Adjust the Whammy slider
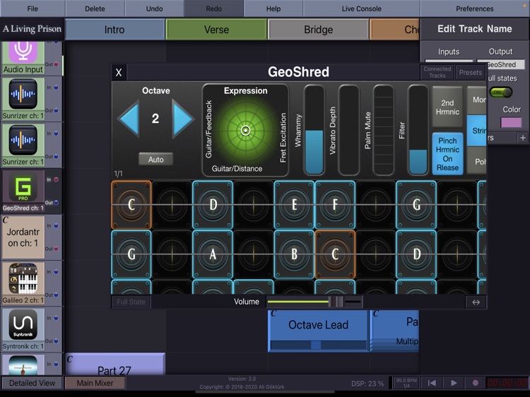Viewport: 530px width, 397px height. tap(314, 130)
